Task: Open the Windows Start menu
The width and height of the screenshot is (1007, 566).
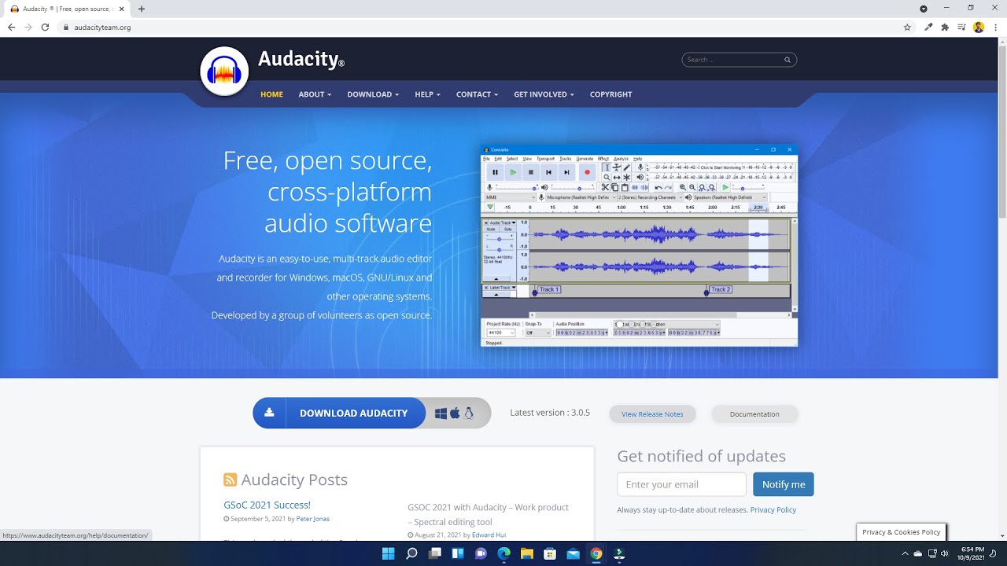Action: (x=388, y=553)
